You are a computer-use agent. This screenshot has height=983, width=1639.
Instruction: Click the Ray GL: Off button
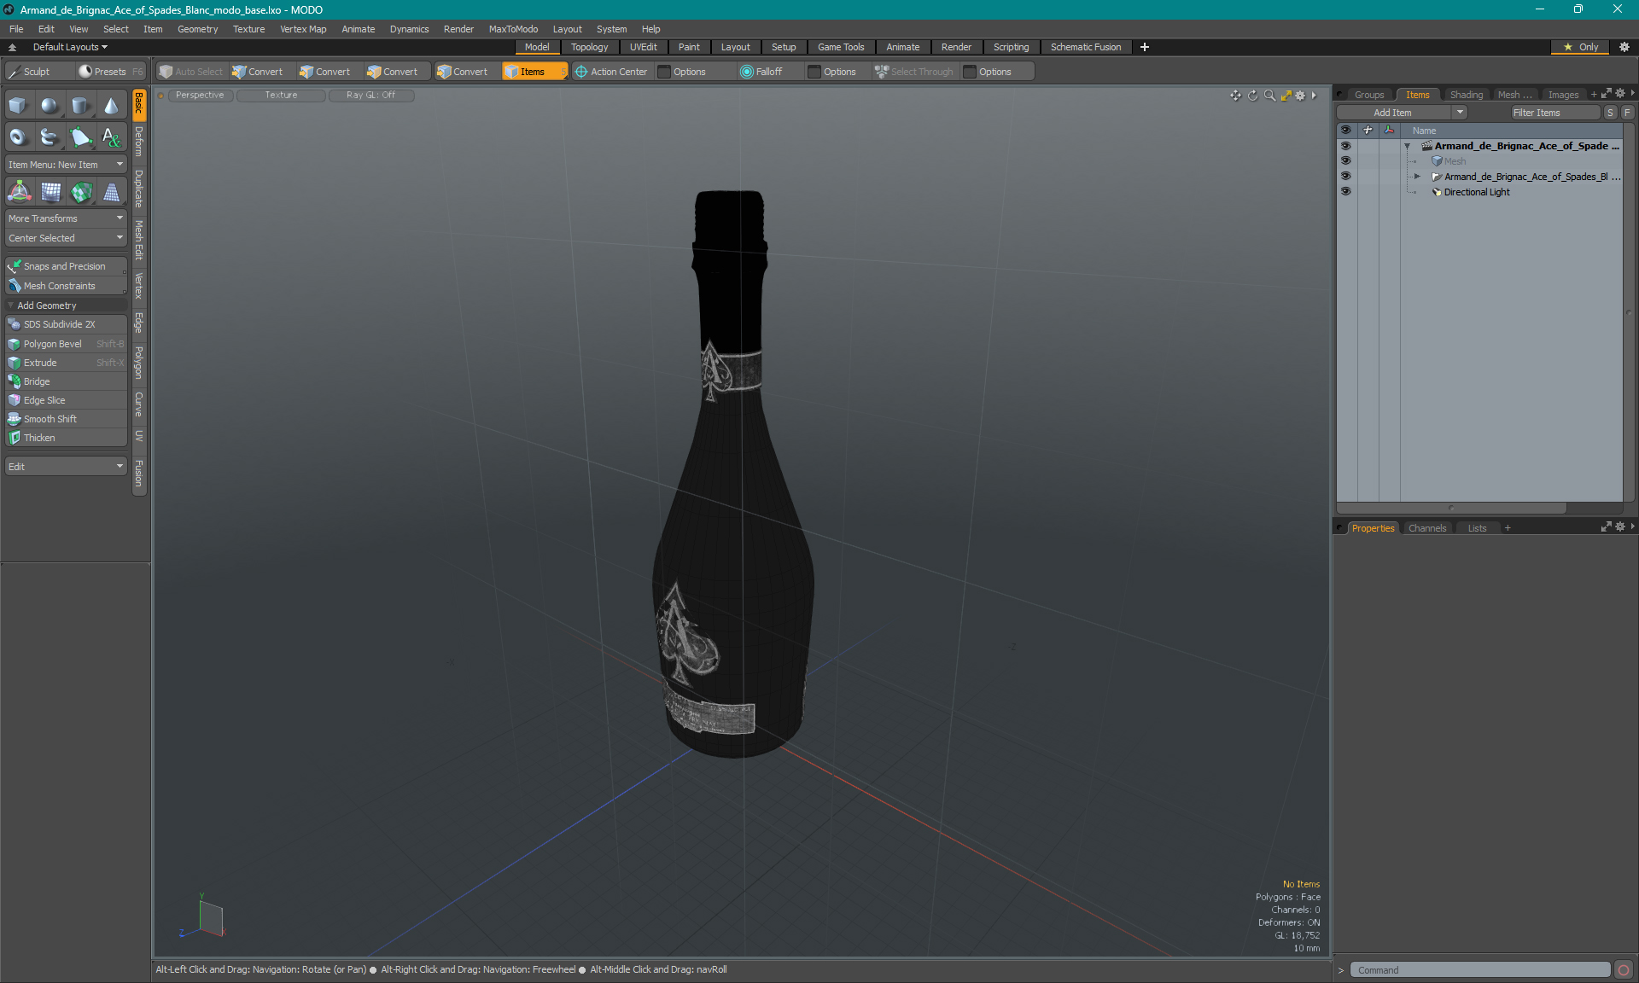click(x=370, y=96)
